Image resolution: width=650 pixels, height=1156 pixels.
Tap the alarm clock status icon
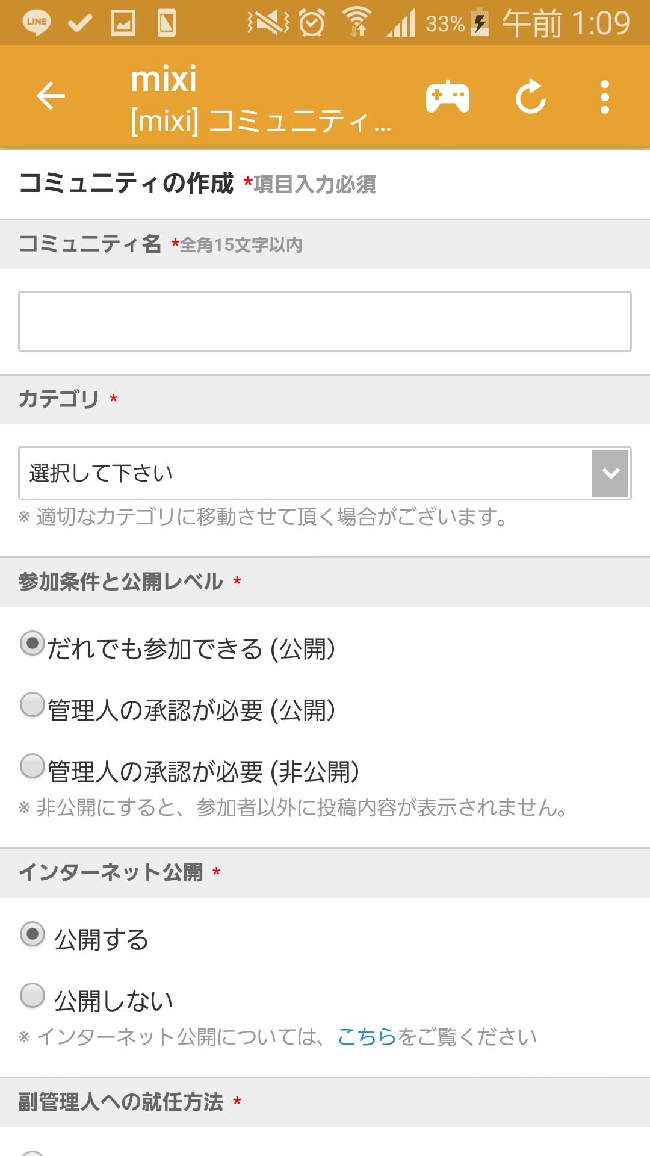pos(312,23)
